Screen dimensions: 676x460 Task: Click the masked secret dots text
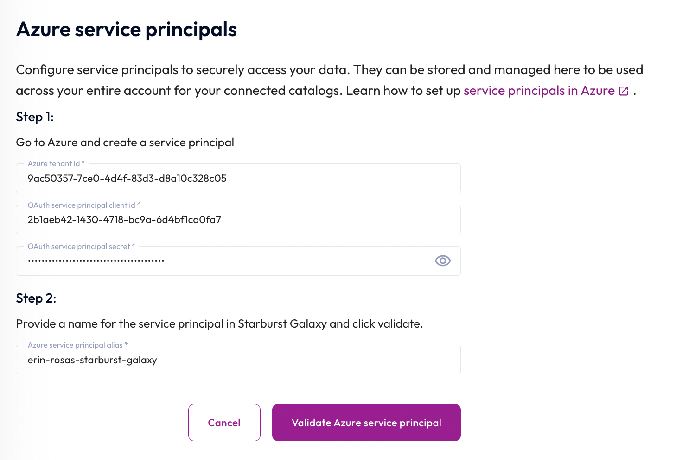[95, 261]
